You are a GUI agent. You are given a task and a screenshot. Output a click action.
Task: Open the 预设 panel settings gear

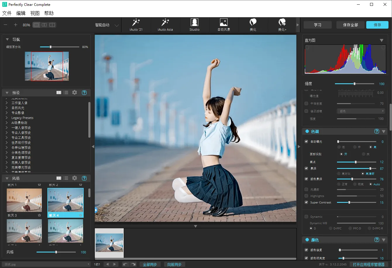coord(75,93)
